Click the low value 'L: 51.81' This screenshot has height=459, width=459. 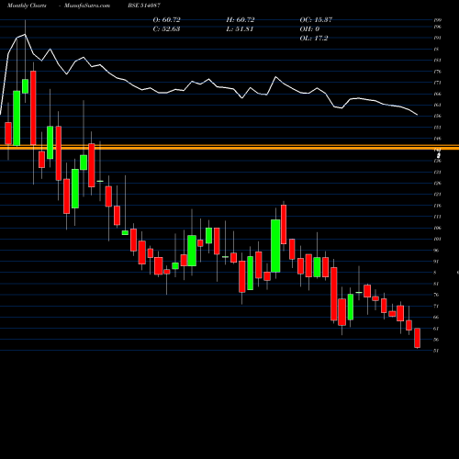tap(240, 29)
